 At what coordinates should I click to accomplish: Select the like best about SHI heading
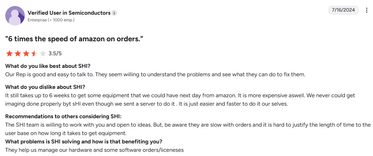pos(48,66)
